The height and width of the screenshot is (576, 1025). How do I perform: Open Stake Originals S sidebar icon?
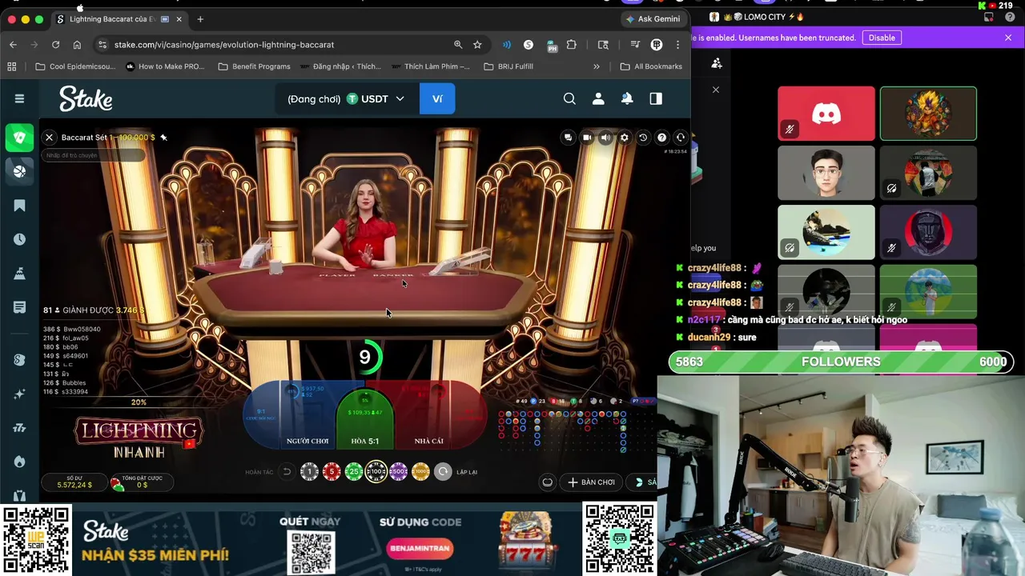point(19,360)
